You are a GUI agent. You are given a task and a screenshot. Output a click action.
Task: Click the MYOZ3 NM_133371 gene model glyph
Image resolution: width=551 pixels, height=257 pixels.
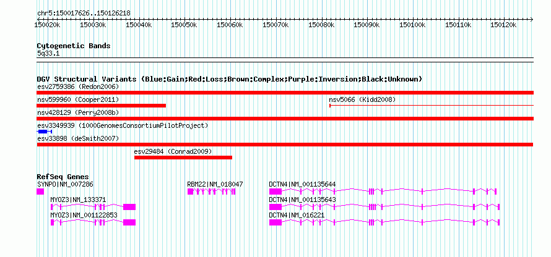point(93,207)
